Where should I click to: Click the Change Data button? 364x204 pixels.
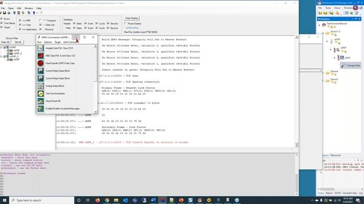coord(351,66)
